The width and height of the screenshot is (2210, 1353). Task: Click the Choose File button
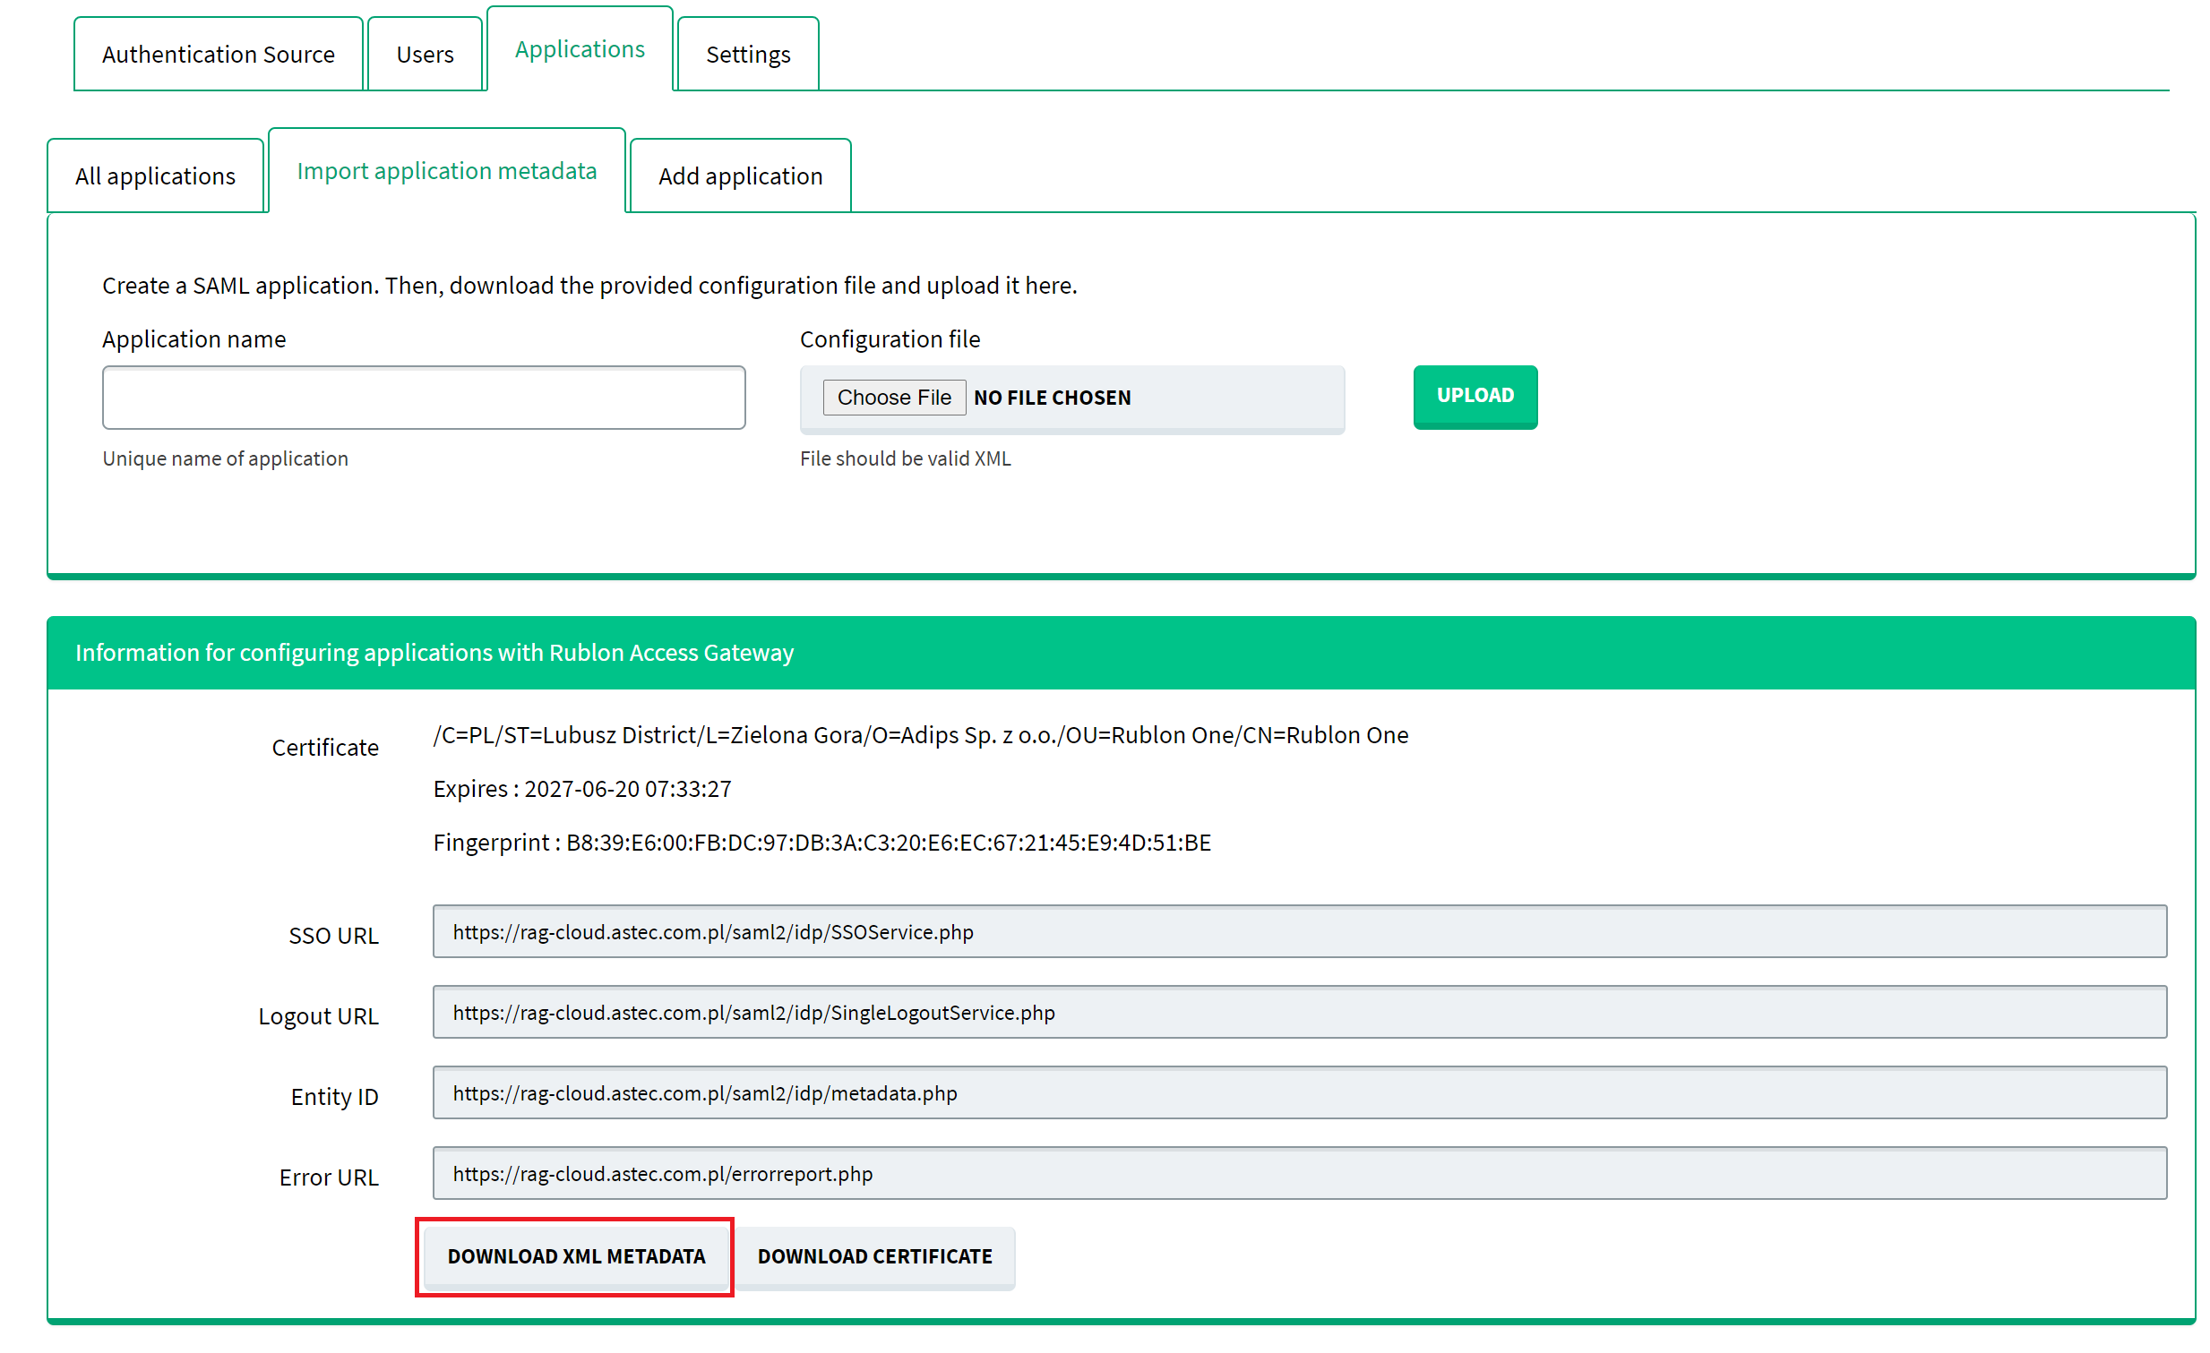pyautogui.click(x=893, y=398)
